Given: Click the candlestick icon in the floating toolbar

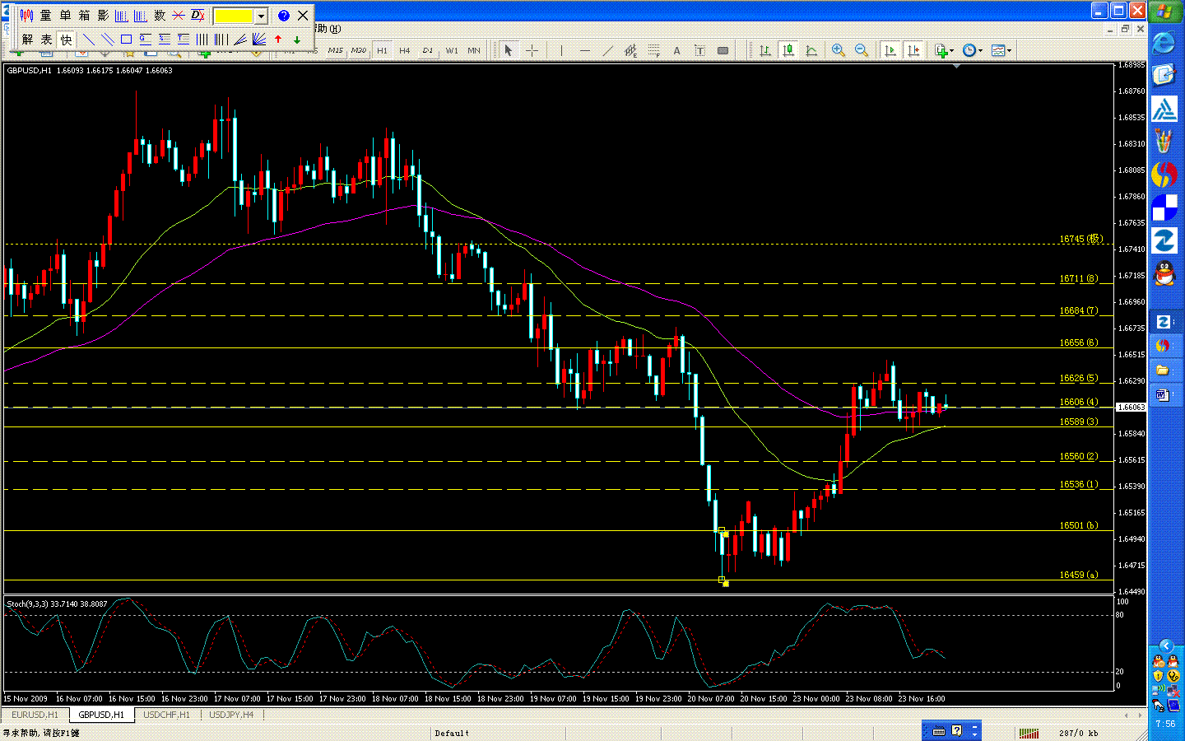Looking at the screenshot, I should pos(27,16).
